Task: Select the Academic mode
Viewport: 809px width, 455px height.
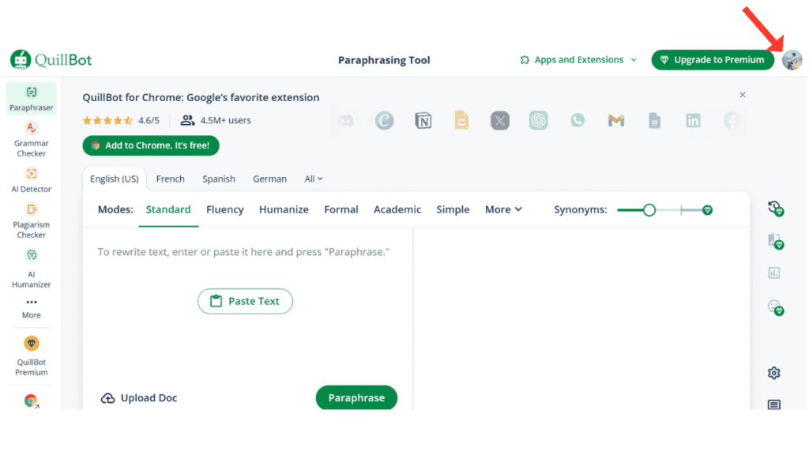Action: pyautogui.click(x=397, y=210)
